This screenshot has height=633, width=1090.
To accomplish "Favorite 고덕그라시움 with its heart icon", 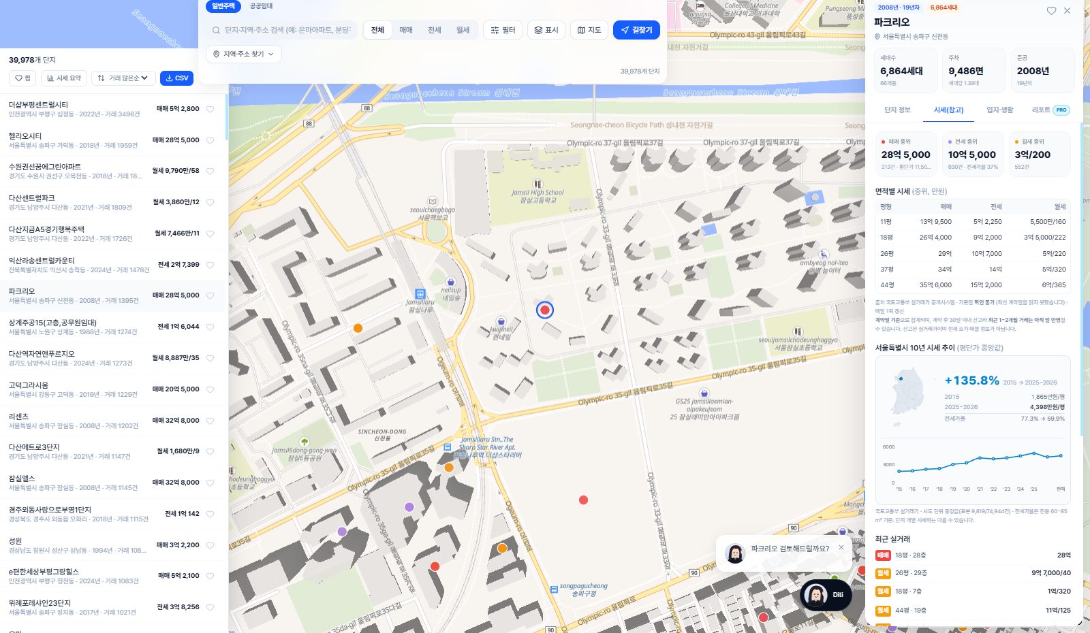I will [x=211, y=389].
